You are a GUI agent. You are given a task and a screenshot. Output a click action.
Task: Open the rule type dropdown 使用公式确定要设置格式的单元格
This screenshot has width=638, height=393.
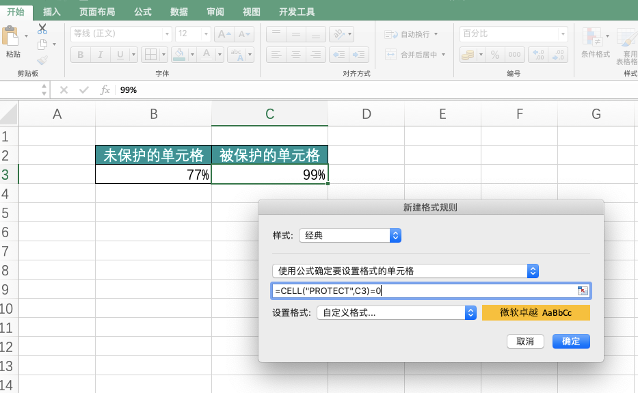tap(406, 271)
